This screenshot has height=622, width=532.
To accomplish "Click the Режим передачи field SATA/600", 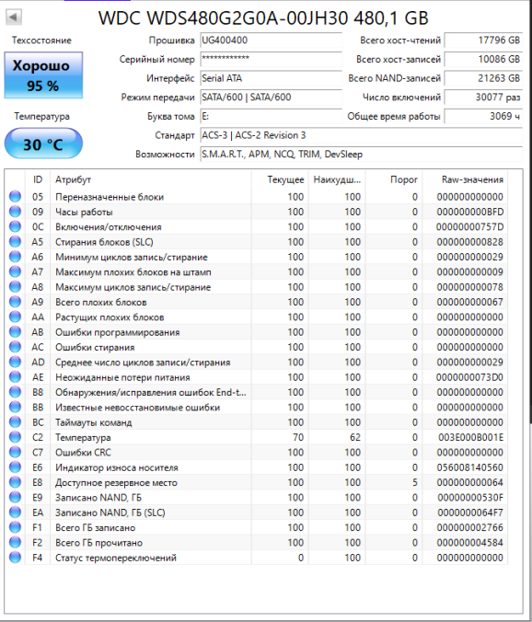I will (x=271, y=98).
